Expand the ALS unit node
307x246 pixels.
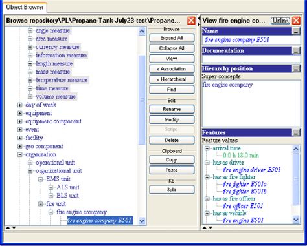(51, 187)
